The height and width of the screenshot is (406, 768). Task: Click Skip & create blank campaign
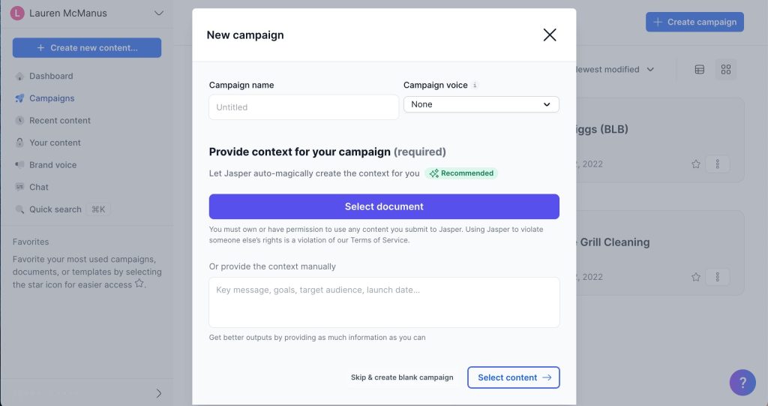pos(402,377)
